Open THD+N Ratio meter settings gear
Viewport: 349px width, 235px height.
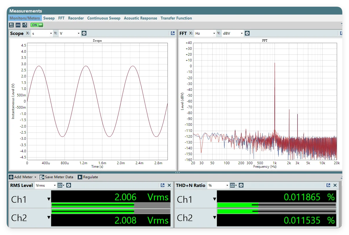[241, 185]
